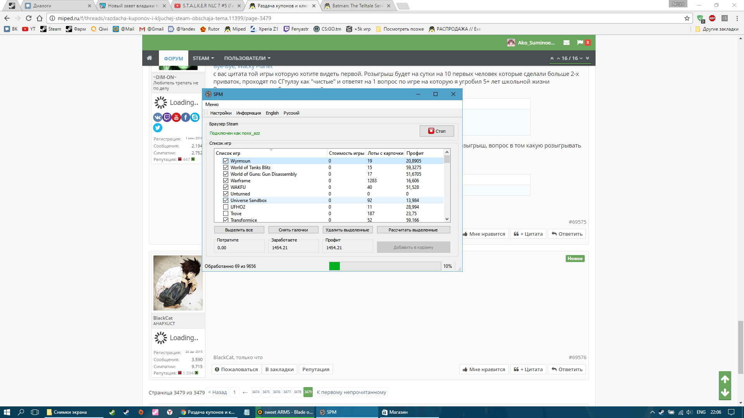Screen dimensions: 744x418
Task: Switch SPM language to English
Action: click(272, 113)
